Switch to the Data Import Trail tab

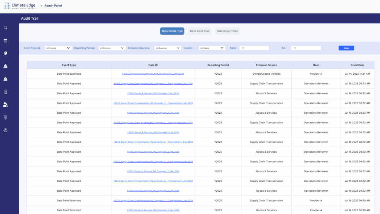[x=227, y=31]
